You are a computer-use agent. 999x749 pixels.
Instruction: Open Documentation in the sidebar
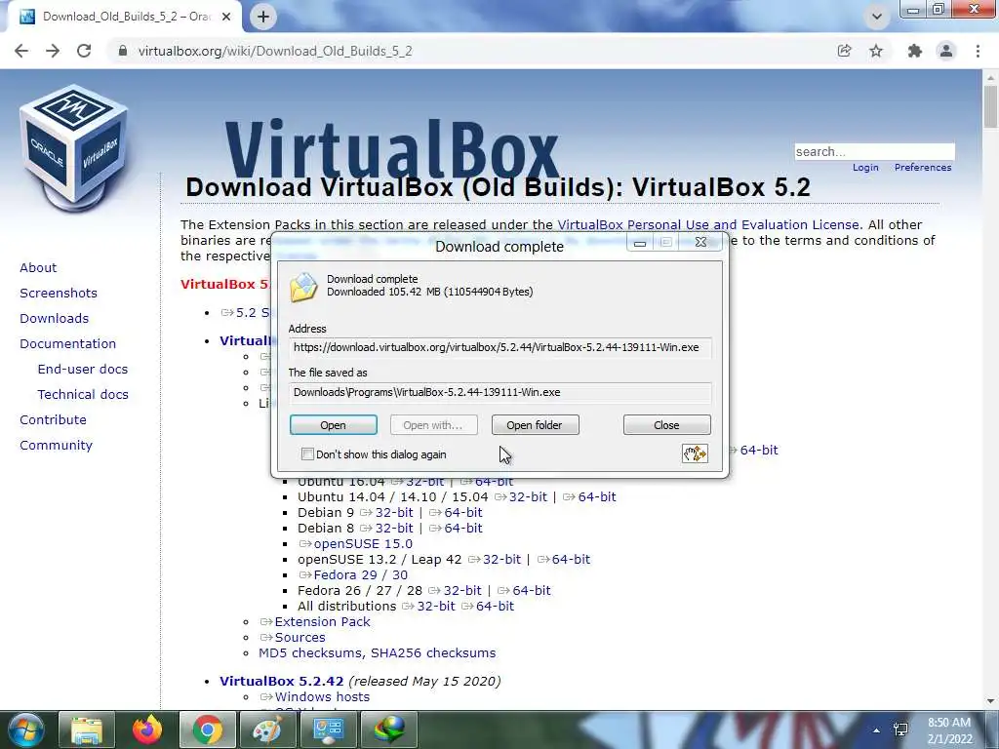click(68, 344)
